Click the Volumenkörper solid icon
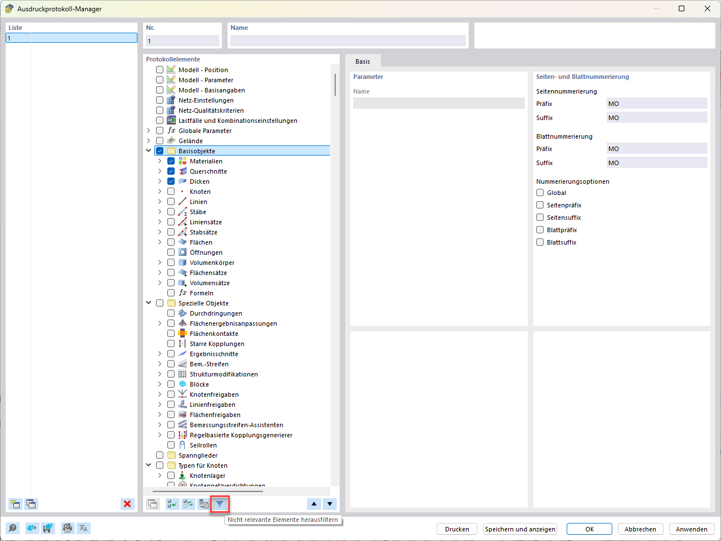Image resolution: width=721 pixels, height=541 pixels. pos(183,263)
